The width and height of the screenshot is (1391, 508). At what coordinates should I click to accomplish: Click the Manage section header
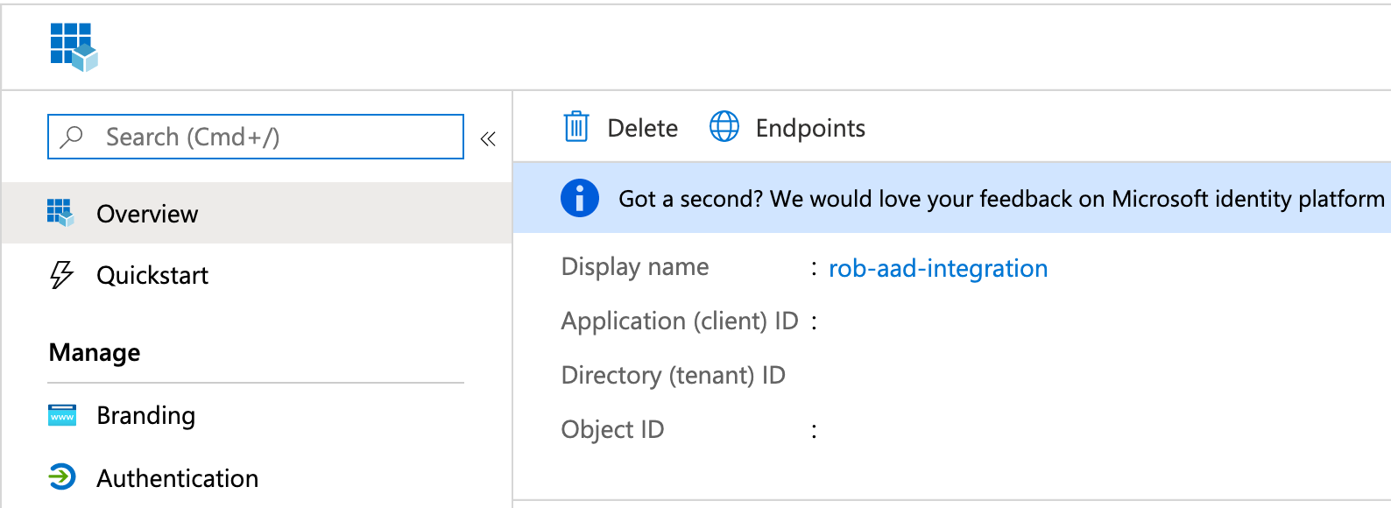point(95,352)
